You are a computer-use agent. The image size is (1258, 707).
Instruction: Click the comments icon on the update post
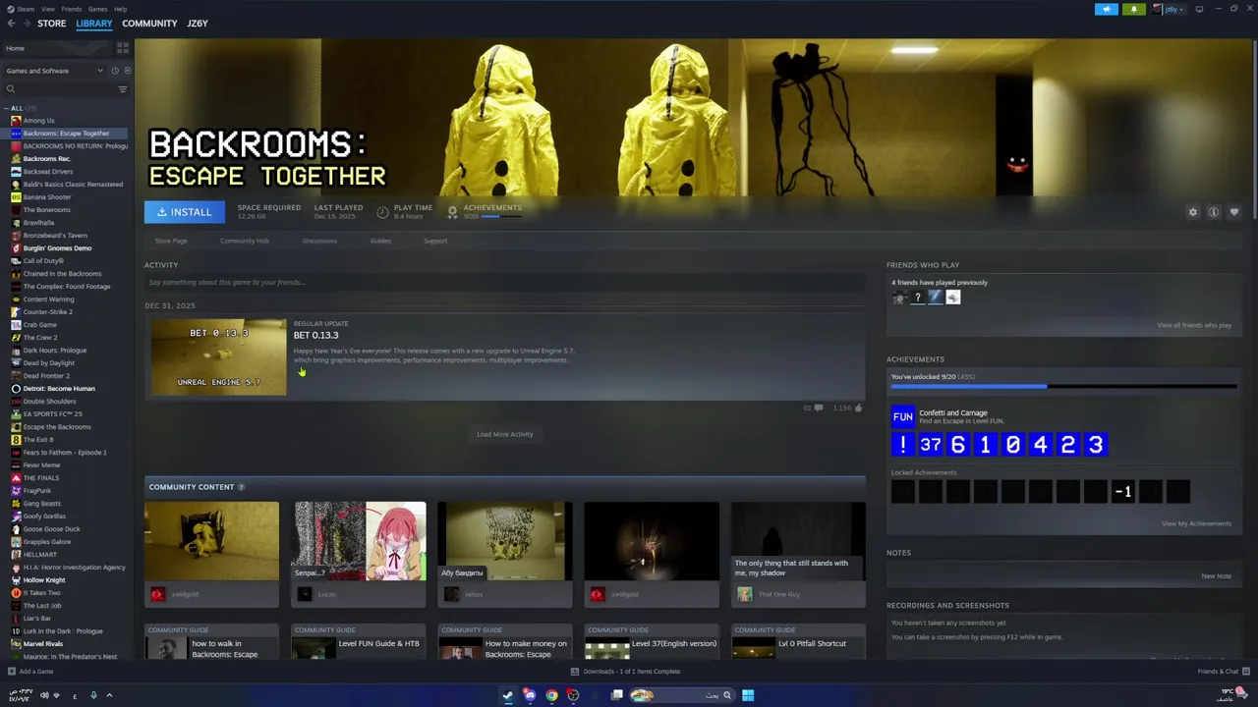(818, 408)
